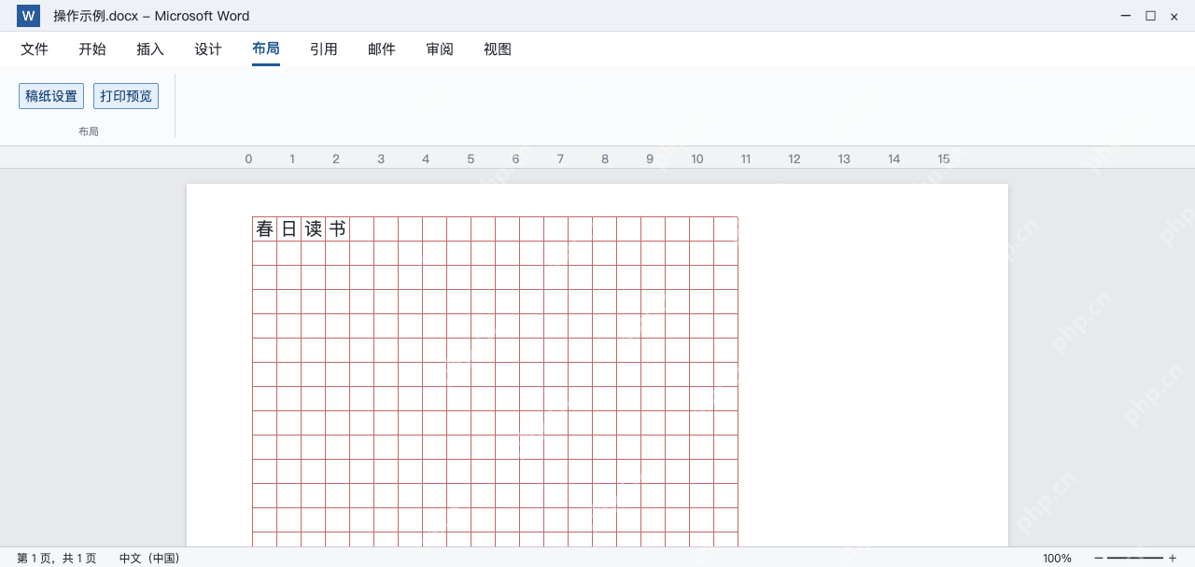Minimize the Word window
This screenshot has width=1195, height=567.
click(x=1127, y=16)
